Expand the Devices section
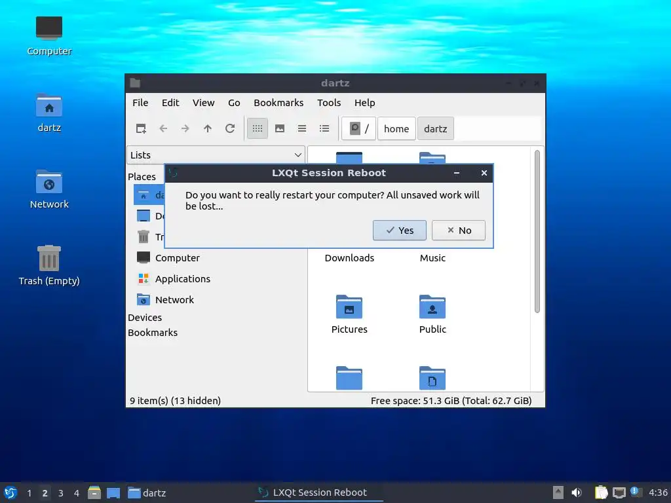Viewport: 671px width, 503px height. [x=145, y=318]
